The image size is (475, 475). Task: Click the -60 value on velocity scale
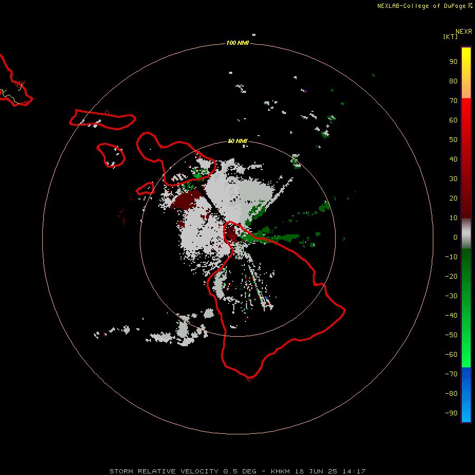pos(451,355)
